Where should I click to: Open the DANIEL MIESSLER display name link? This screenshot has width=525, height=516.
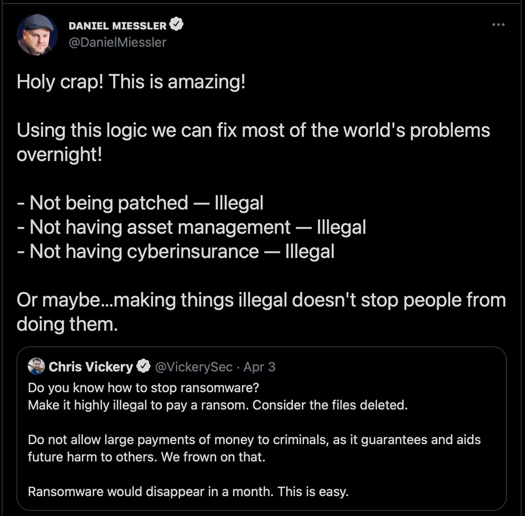click(x=118, y=26)
